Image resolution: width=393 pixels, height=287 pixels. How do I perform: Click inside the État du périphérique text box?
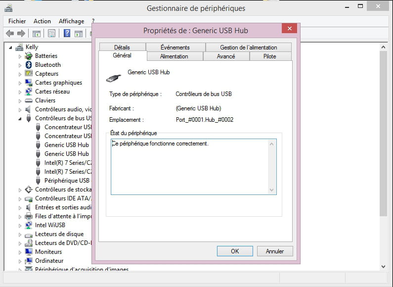(190, 168)
